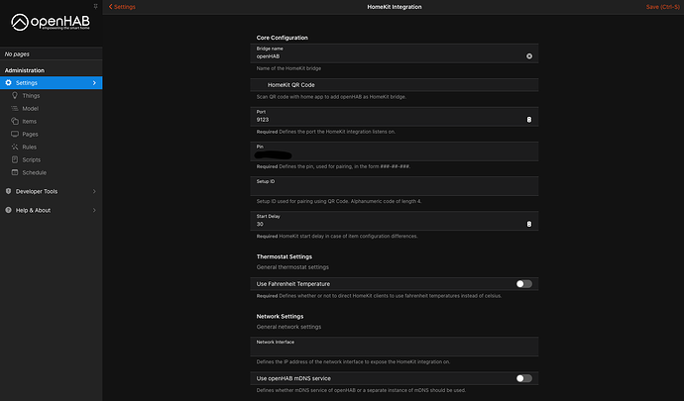Click the Model list icon
The height and width of the screenshot is (401, 684).
pos(15,108)
